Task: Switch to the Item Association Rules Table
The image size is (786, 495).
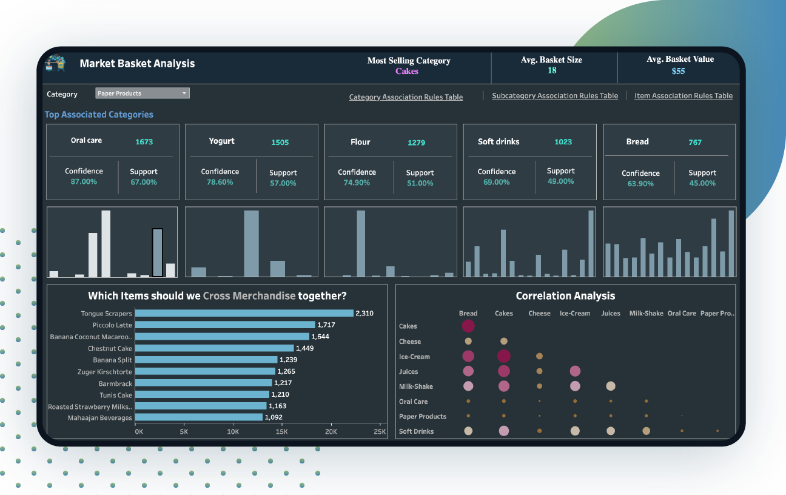Action: point(683,95)
